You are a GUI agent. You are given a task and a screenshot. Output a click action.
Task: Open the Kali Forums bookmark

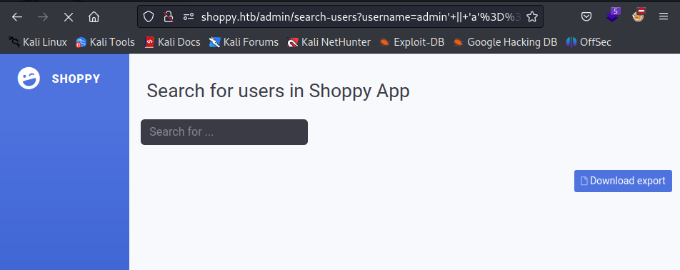pyautogui.click(x=244, y=42)
